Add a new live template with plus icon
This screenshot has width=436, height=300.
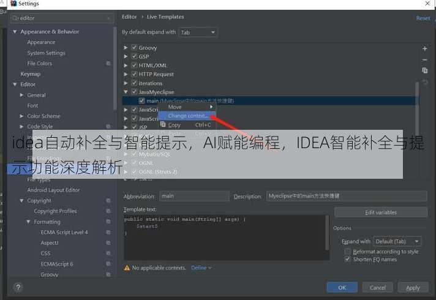tap(424, 48)
